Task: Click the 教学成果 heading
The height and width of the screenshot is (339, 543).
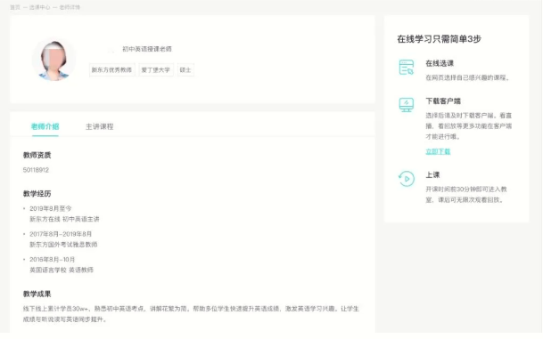Action: [x=37, y=295]
